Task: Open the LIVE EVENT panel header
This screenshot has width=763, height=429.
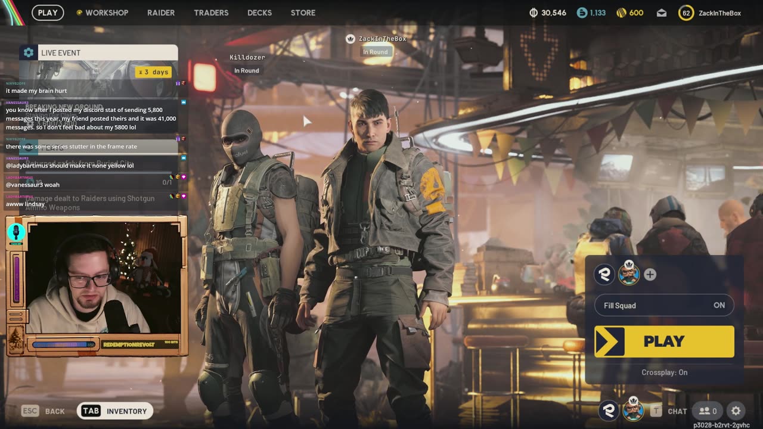Action: (x=98, y=52)
